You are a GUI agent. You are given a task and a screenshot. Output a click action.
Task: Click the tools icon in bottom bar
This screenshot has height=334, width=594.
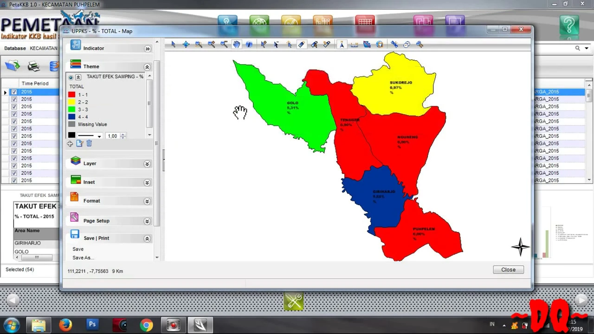tap(294, 302)
